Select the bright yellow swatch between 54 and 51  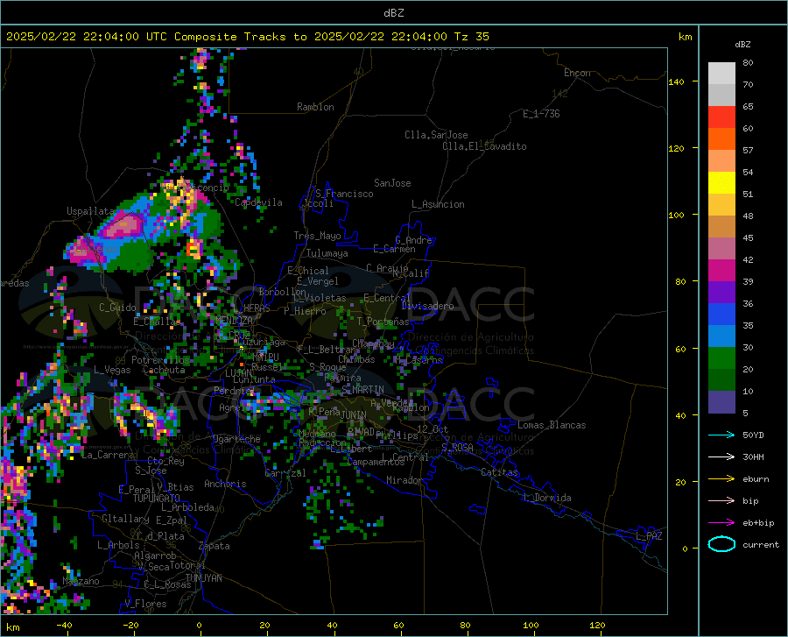(721, 183)
